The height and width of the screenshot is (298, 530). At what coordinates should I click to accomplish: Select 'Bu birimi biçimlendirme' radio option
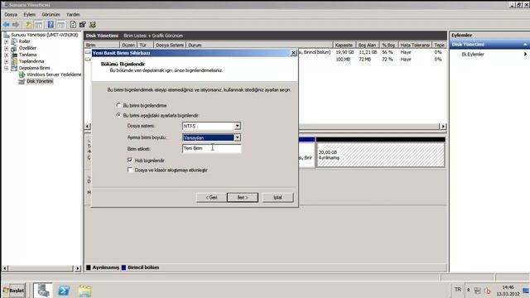pyautogui.click(x=118, y=105)
